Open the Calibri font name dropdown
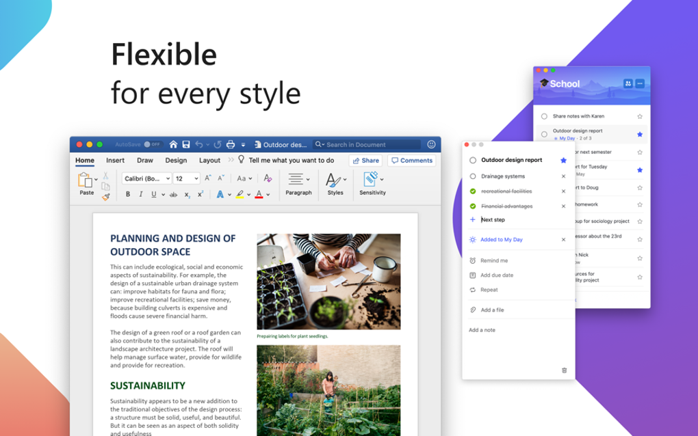698x436 pixels. click(x=146, y=178)
